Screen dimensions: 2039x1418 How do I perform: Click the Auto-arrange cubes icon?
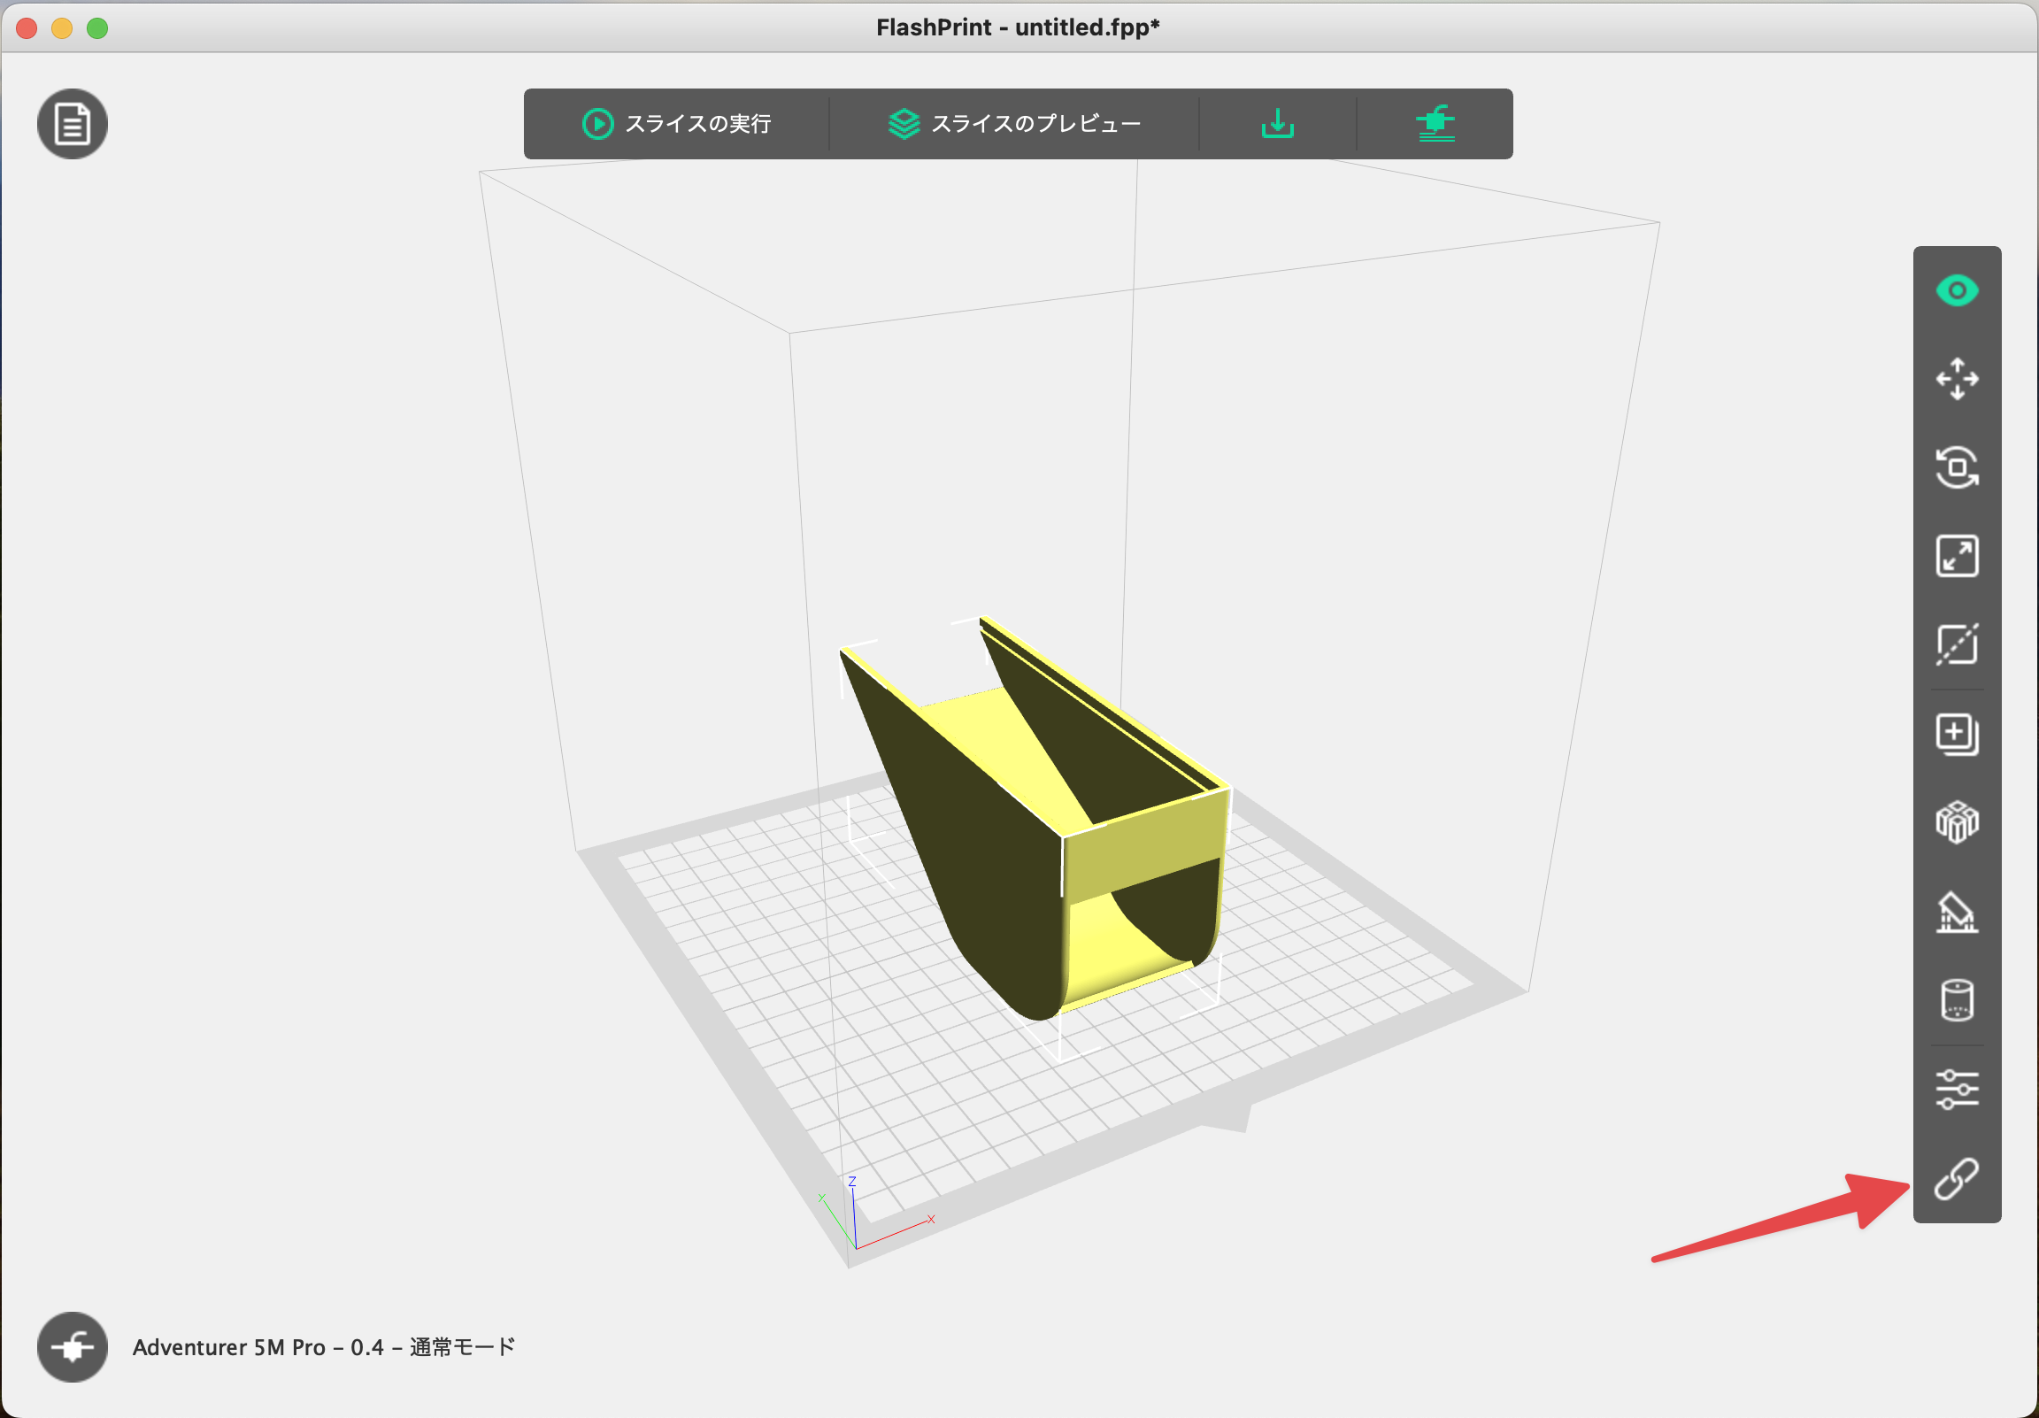coord(1957,822)
